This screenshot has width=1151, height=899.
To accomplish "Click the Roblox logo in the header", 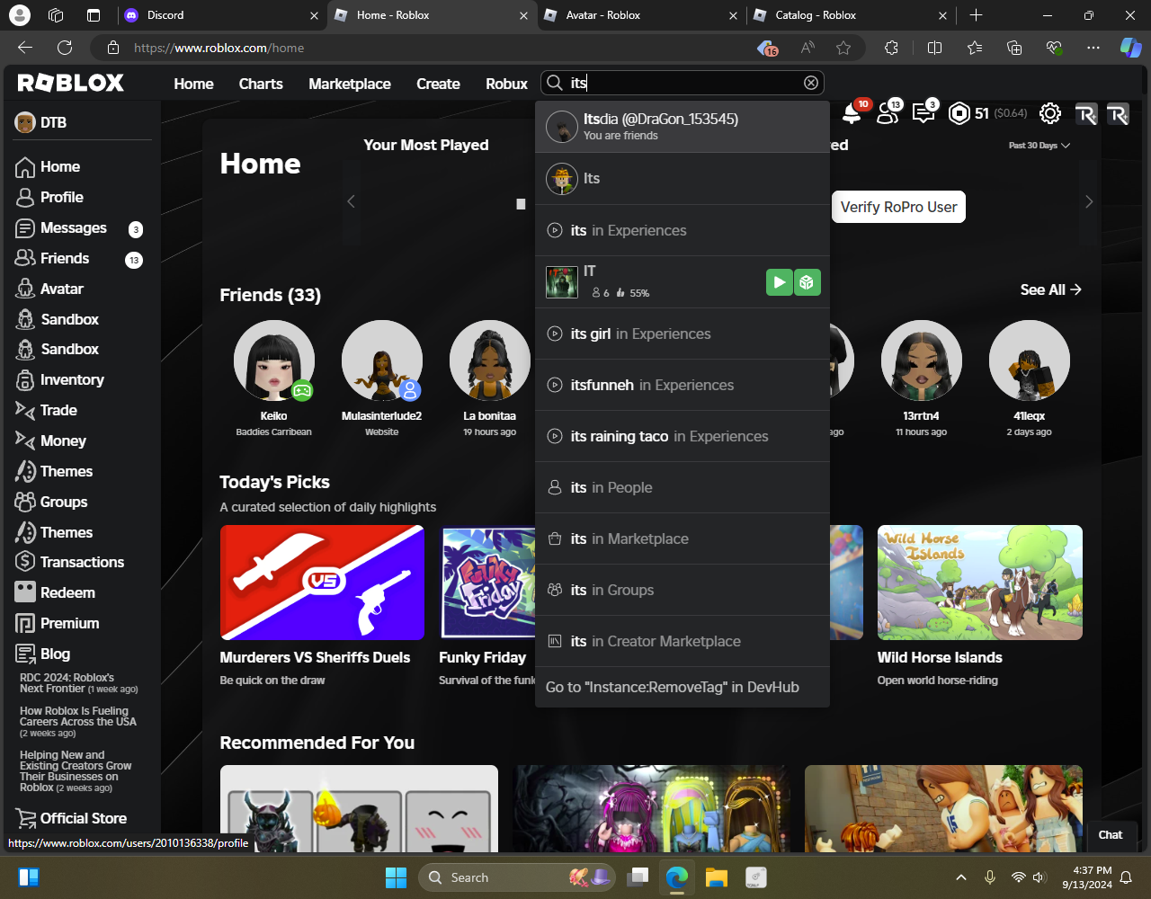I will pos(71,83).
